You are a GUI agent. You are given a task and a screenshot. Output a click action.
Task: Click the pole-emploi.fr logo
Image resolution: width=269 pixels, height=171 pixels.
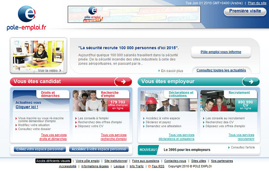[x=26, y=18]
